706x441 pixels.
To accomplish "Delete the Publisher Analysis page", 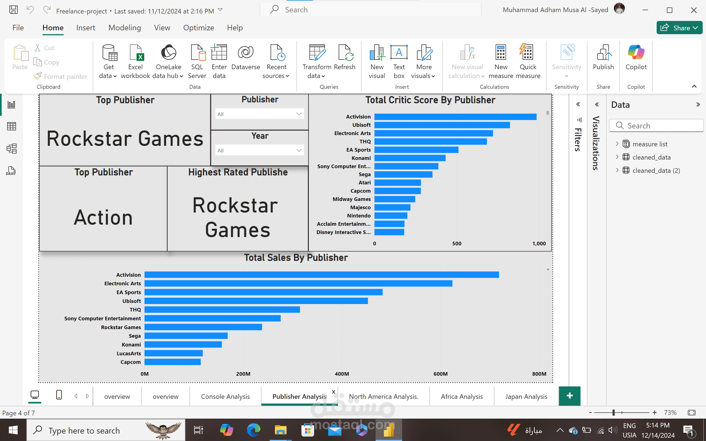I will tap(333, 392).
